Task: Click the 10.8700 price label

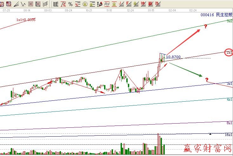Action: coord(173,57)
